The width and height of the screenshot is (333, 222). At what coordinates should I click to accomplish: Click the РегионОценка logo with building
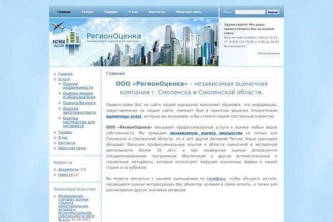pyautogui.click(x=66, y=42)
